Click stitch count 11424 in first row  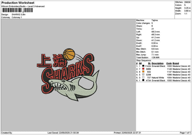(148, 66)
